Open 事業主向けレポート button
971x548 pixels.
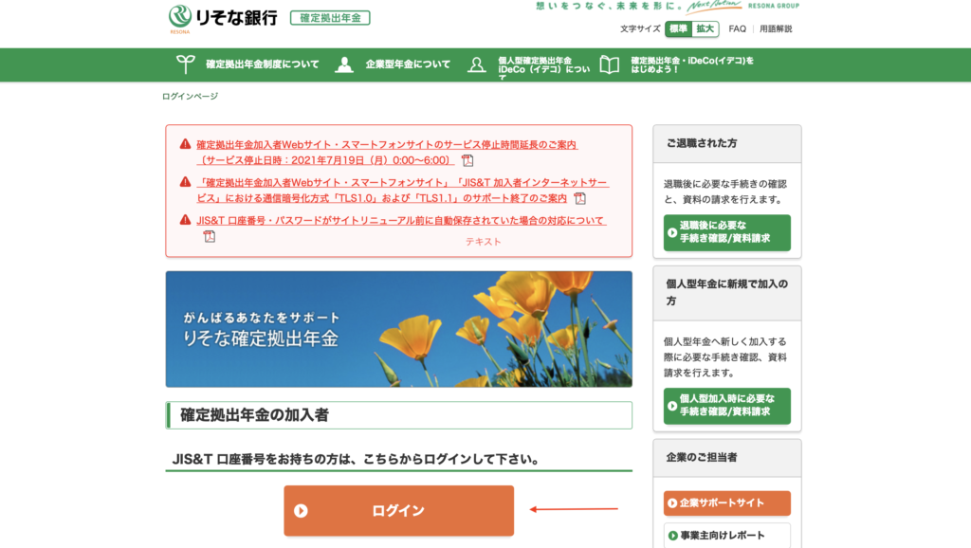[x=726, y=535]
